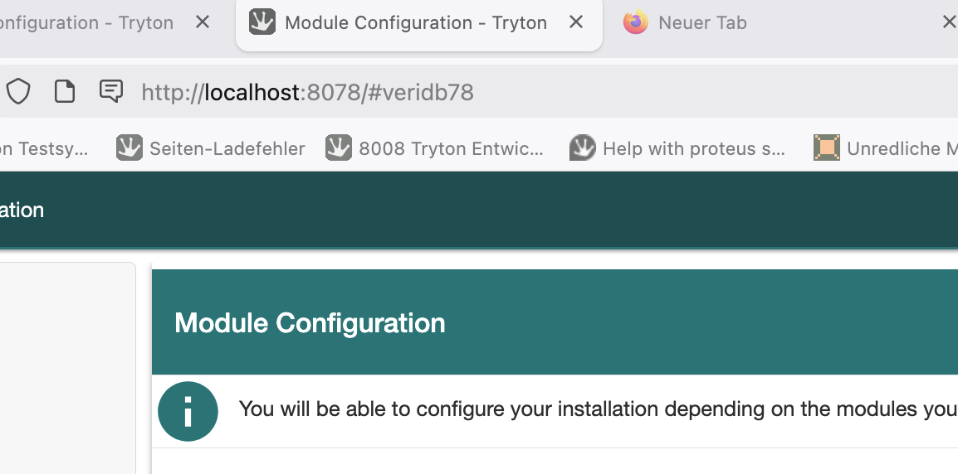This screenshot has height=474, width=958.
Task: Click the Module Configuration heading
Action: click(x=310, y=322)
